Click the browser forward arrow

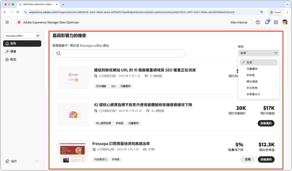pyautogui.click(x=11, y=12)
